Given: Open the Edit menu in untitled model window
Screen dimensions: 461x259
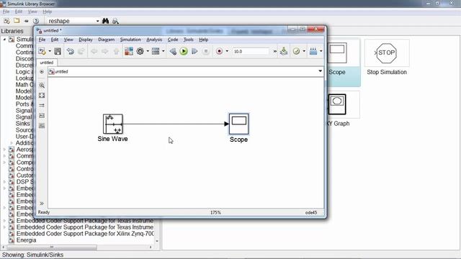Looking at the screenshot, I should coord(55,40).
